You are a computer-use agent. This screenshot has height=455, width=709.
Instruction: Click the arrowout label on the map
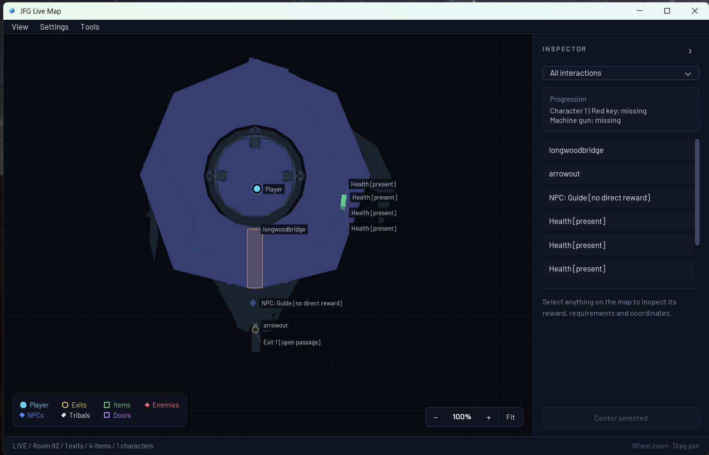275,326
